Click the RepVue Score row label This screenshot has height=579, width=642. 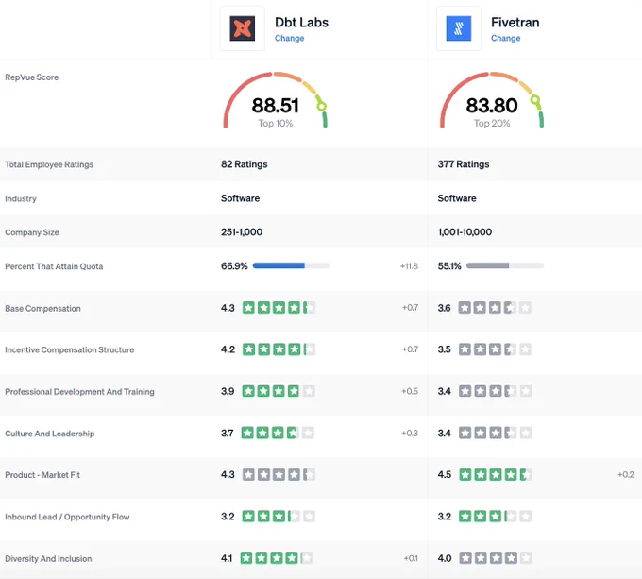tap(31, 77)
